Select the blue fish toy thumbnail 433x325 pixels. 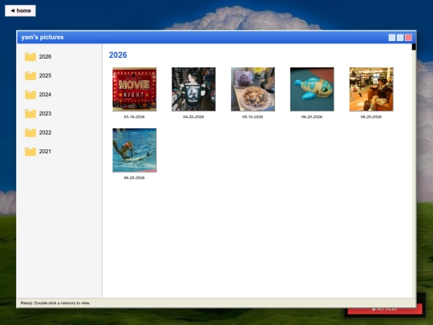pyautogui.click(x=312, y=89)
